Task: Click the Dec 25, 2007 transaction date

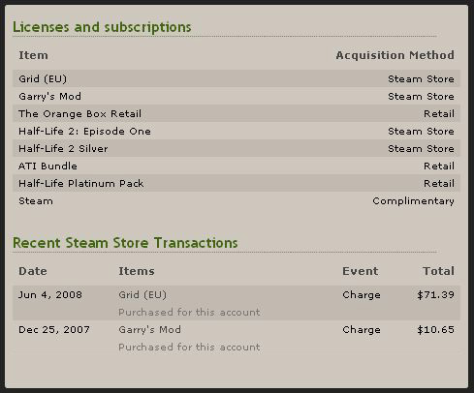Action: (54, 330)
